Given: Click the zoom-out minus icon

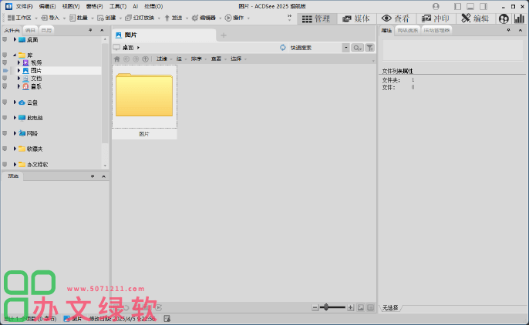Looking at the screenshot, I should tap(315, 307).
